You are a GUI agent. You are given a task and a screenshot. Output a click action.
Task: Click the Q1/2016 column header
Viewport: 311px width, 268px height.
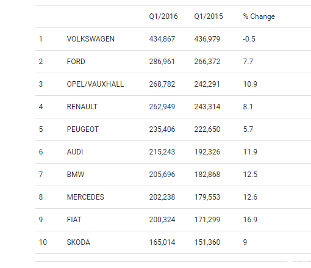(163, 16)
